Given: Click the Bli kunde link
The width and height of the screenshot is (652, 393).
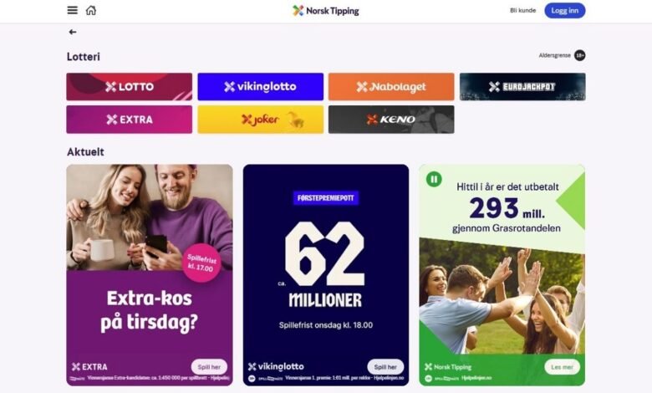Looking at the screenshot, I should (522, 10).
